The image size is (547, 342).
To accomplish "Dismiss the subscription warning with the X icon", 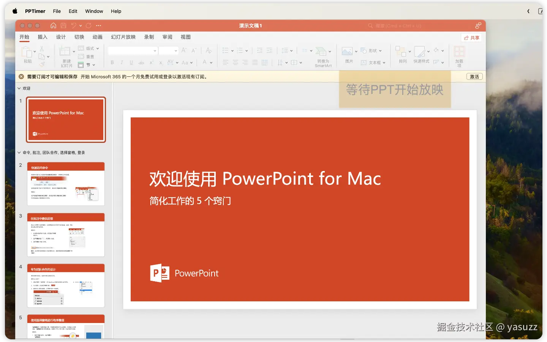I will click(x=21, y=76).
